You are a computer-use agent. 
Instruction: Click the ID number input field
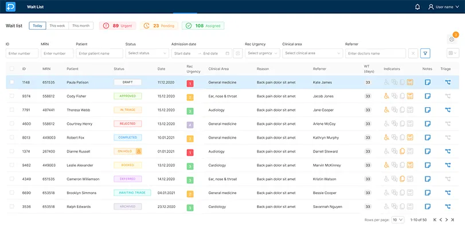coord(22,53)
